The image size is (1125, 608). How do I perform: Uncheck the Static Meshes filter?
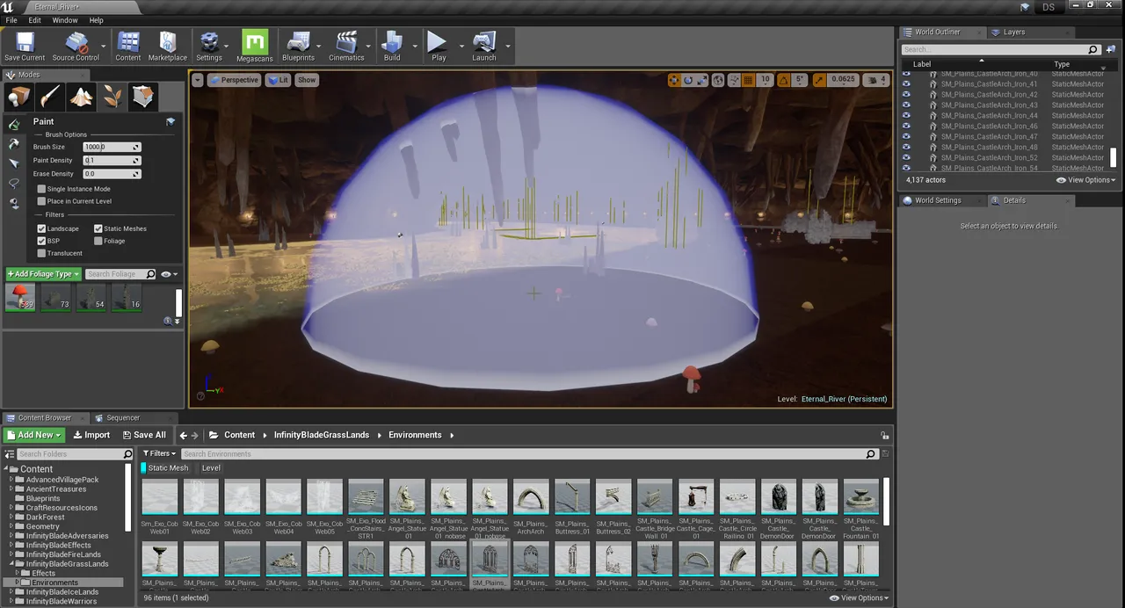98,228
